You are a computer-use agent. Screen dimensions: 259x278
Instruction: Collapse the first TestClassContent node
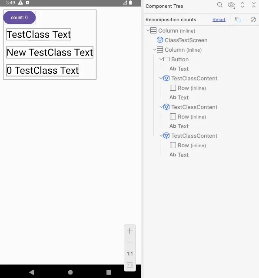[x=161, y=78]
